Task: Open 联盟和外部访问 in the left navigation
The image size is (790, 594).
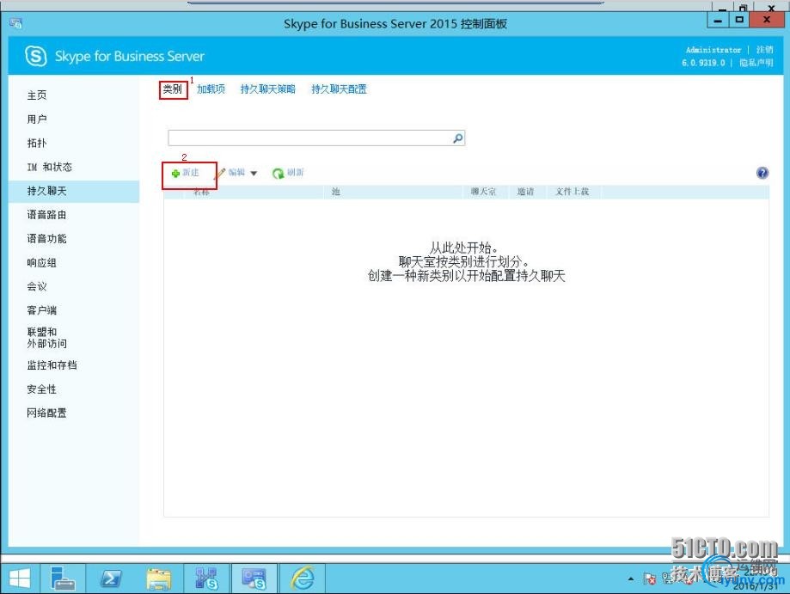Action: click(46, 338)
